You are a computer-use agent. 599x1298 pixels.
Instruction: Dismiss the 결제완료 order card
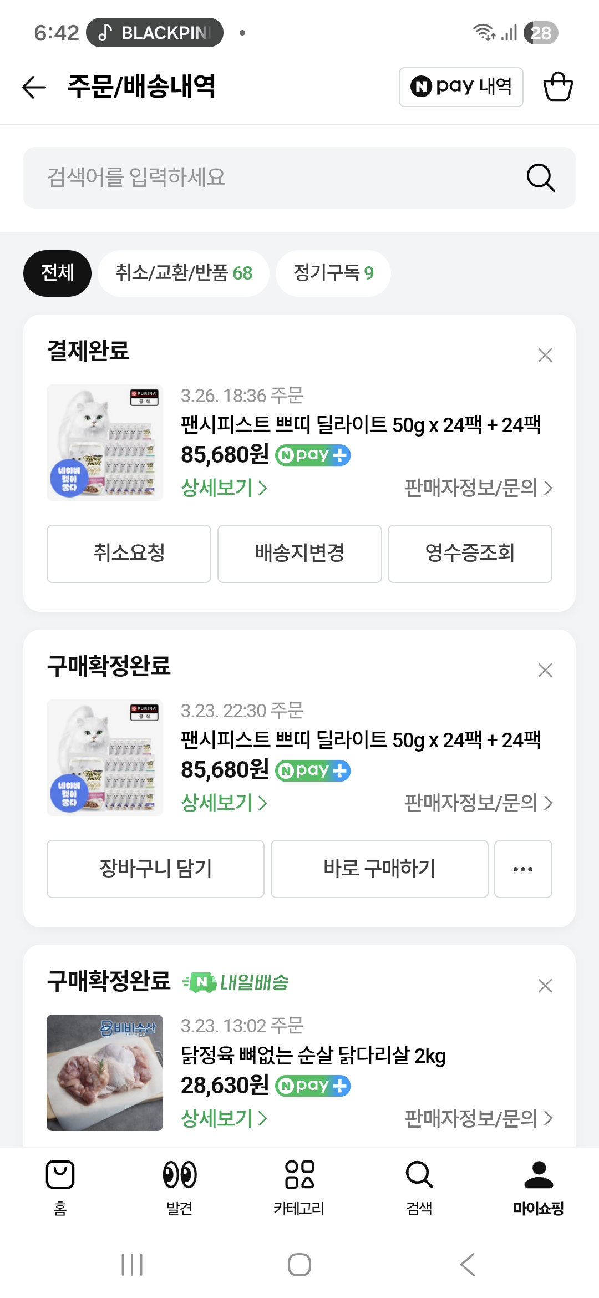click(x=545, y=355)
